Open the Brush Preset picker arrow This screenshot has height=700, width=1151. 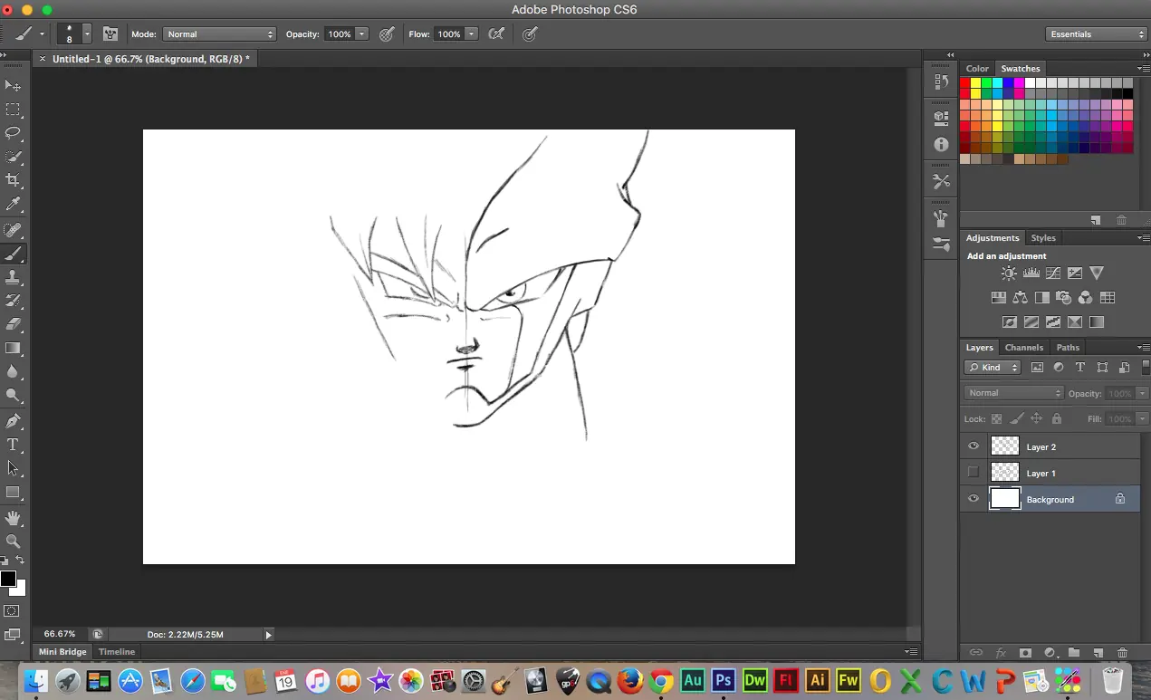(87, 34)
